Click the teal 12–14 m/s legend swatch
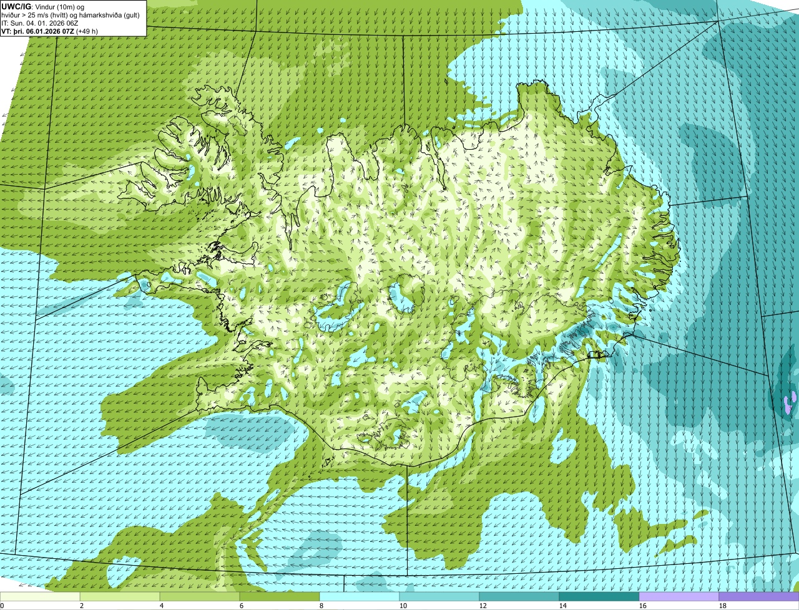 [x=519, y=596]
